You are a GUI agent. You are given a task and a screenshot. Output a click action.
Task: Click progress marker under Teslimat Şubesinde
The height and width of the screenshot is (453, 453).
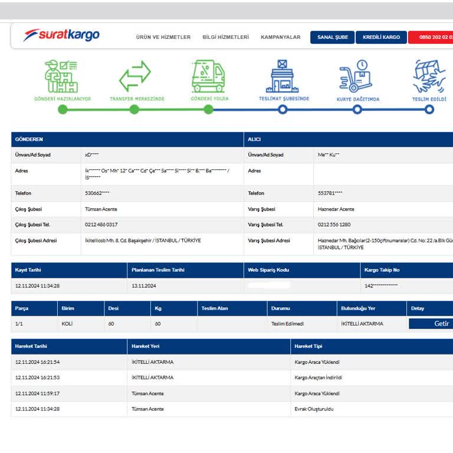[283, 110]
